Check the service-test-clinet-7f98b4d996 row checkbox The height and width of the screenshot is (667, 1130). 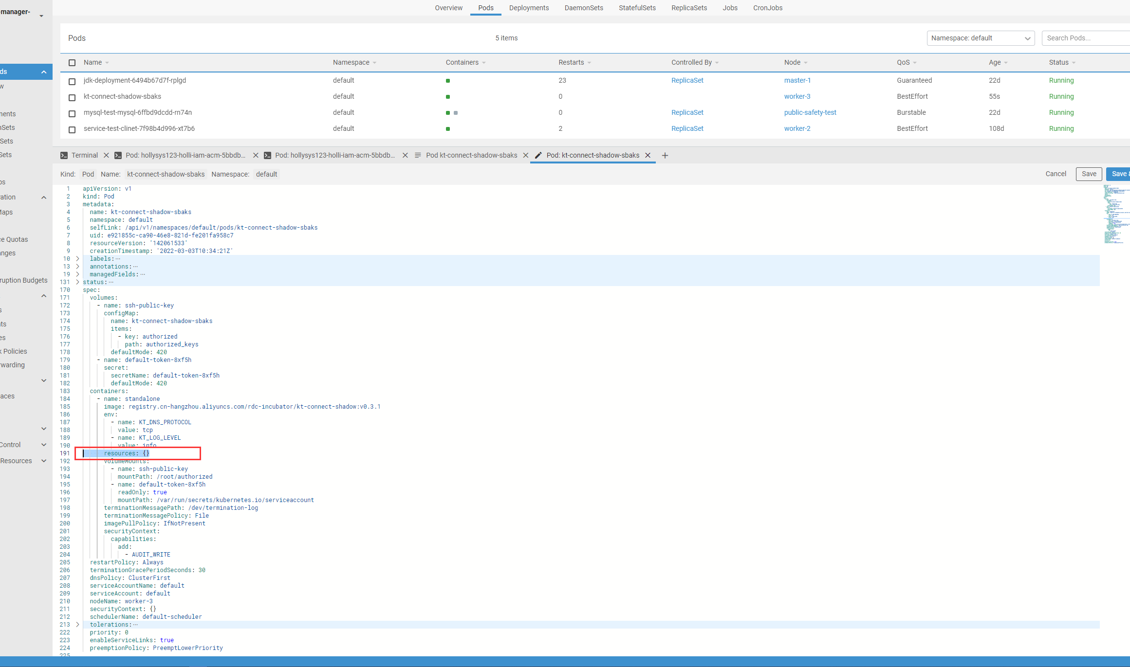click(72, 129)
